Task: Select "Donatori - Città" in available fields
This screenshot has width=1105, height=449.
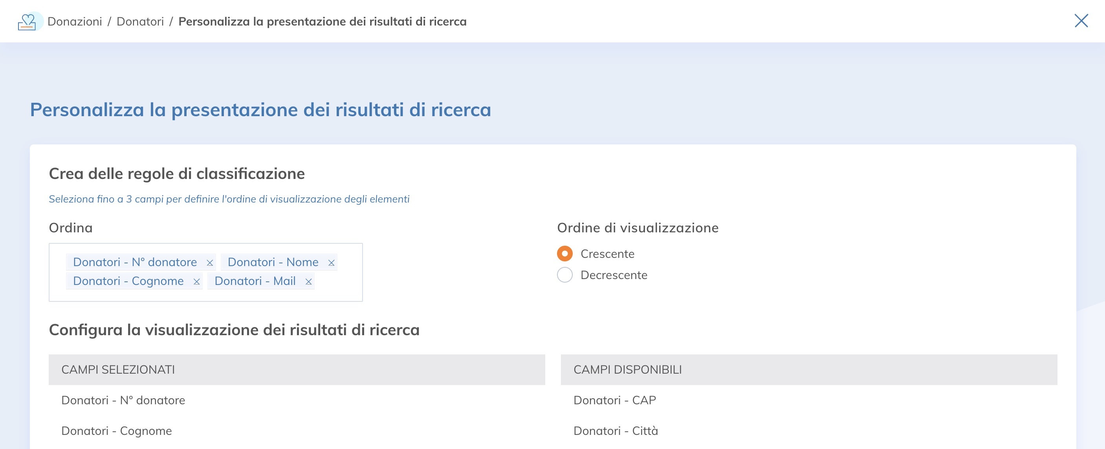Action: pos(616,431)
